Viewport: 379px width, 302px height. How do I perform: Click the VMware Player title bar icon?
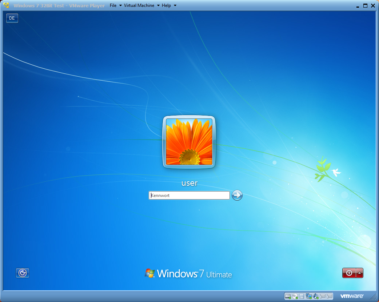click(6, 5)
